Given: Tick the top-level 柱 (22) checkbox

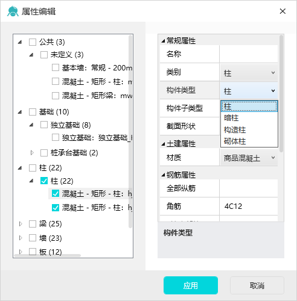Looking at the screenshot, I should coord(33,168).
